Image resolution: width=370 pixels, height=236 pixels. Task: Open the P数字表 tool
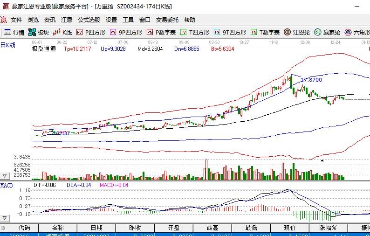(x=161, y=32)
